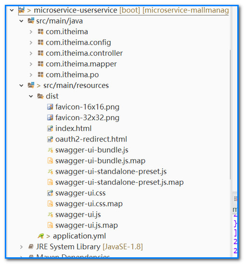Click the src/main/resources folder icon
Image resolution: width=244 pixels, height=264 pixels.
[31, 85]
